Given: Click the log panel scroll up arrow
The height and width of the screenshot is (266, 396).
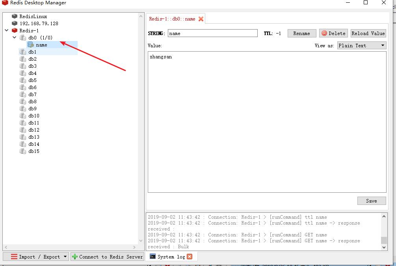Looking at the screenshot, I should tap(384, 216).
